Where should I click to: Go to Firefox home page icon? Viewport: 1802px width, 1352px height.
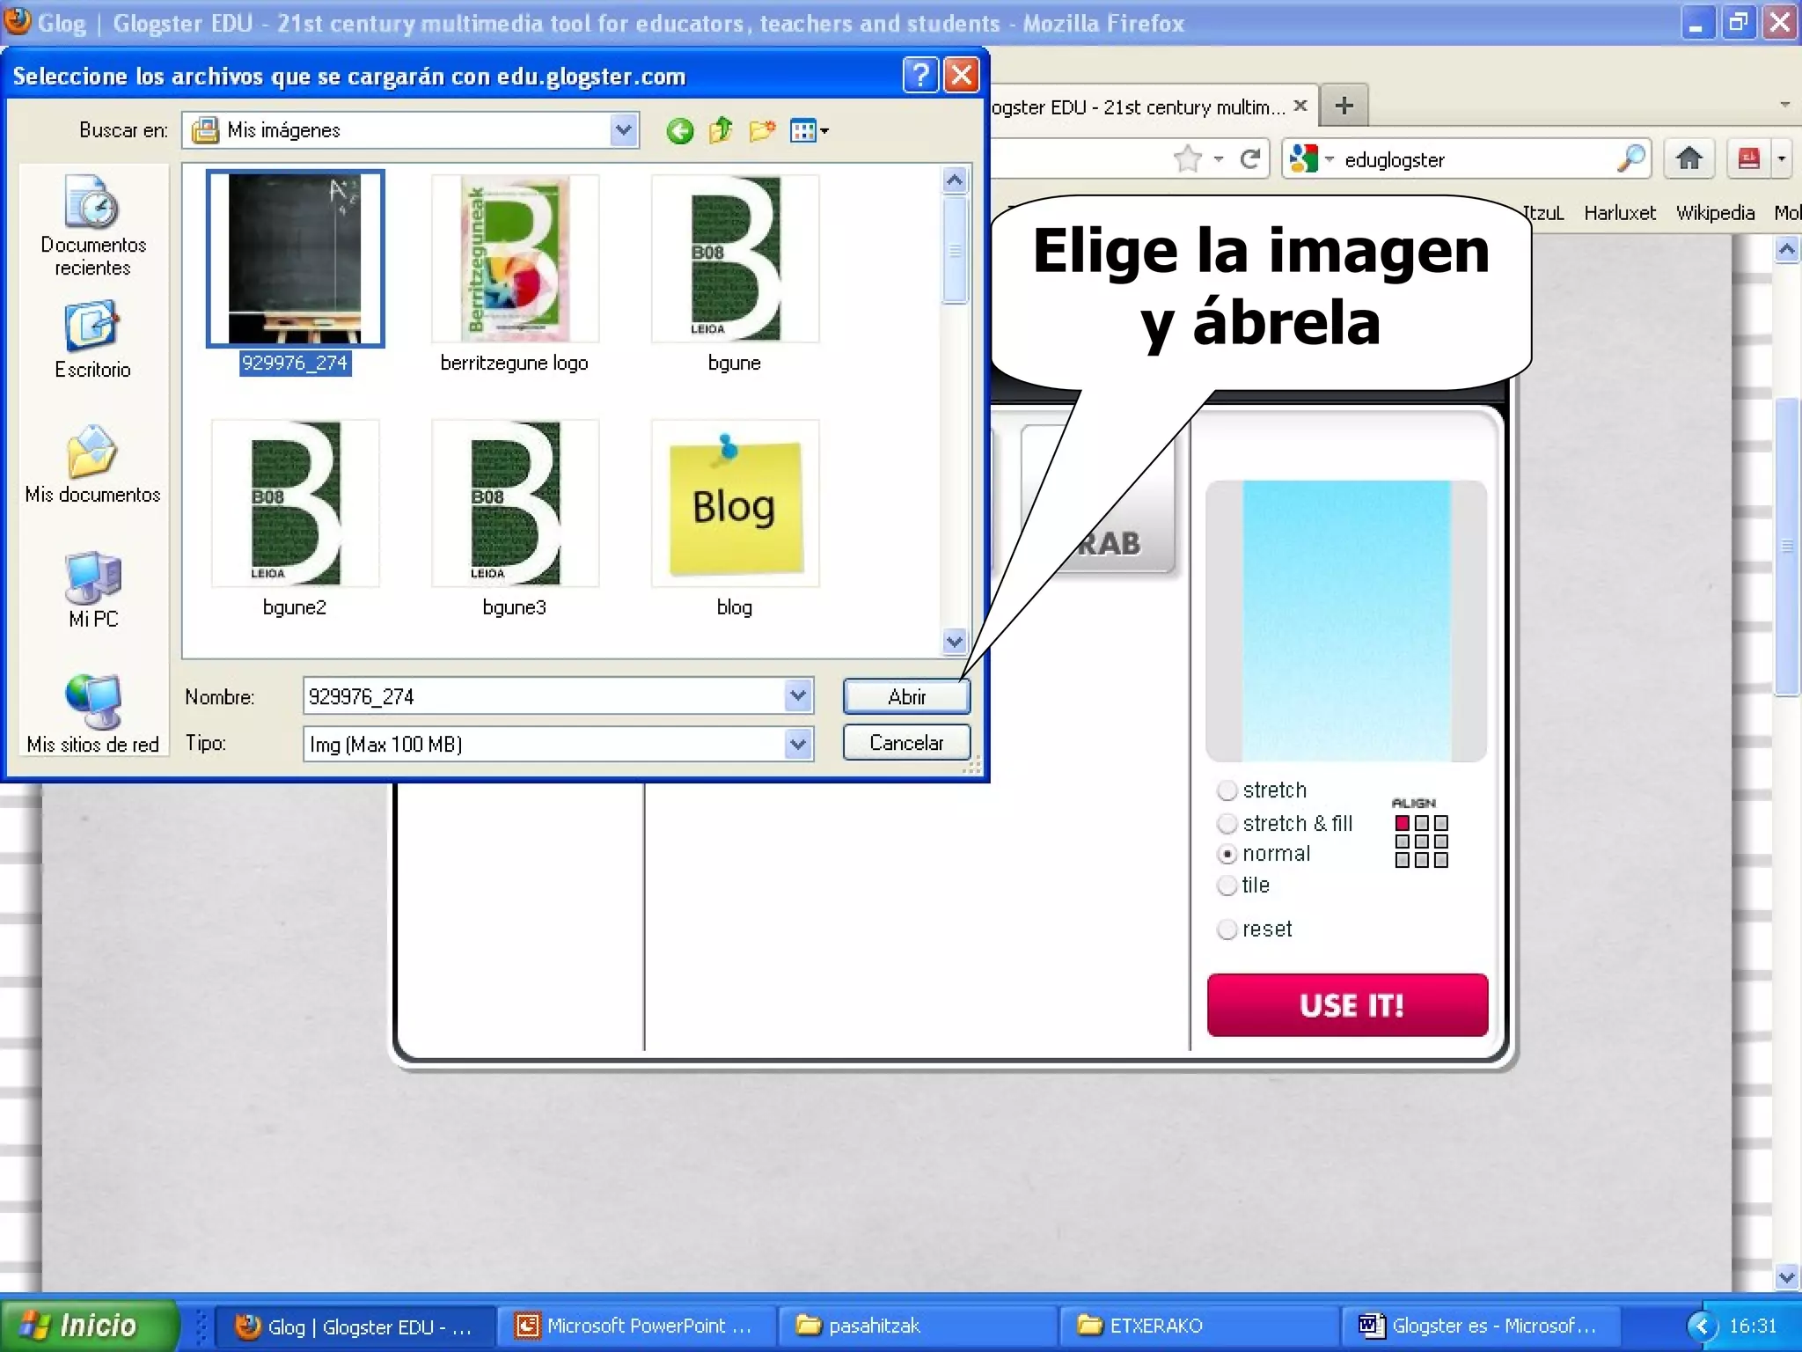(x=1688, y=158)
